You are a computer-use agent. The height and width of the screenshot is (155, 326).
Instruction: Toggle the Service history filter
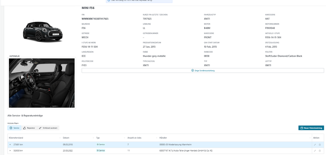click(x=14, y=128)
